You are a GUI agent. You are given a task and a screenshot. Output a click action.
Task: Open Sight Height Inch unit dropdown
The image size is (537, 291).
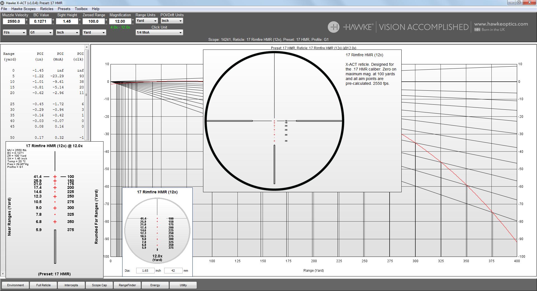point(68,32)
